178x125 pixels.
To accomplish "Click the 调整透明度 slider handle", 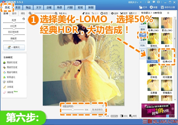I will (x=73, y=110).
